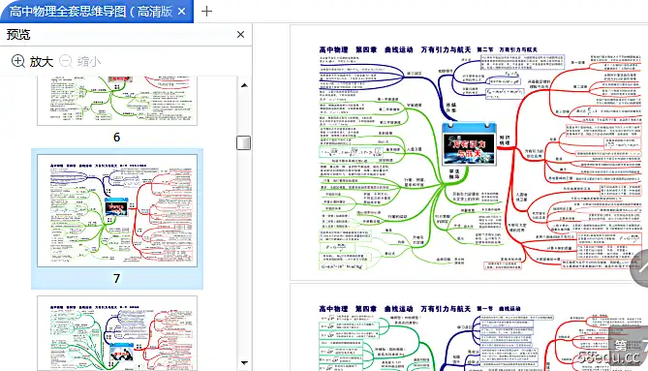Screen dimensions: 648x371
Task: Click the 学法指导 branch label under central image
Action: point(454,174)
